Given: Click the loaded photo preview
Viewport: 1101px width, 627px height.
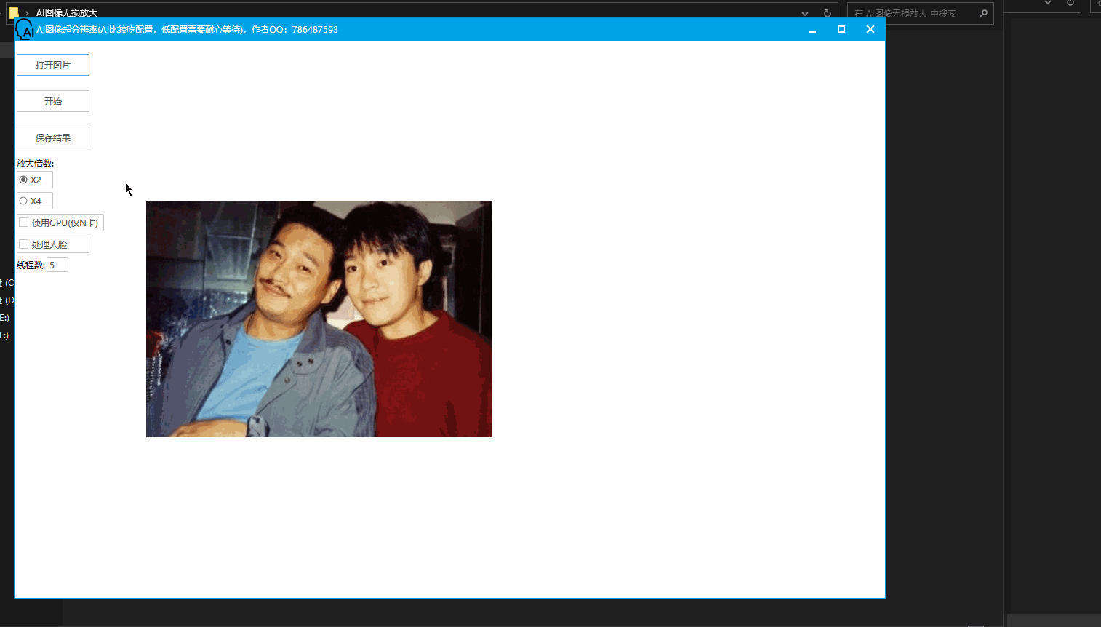Looking at the screenshot, I should (319, 319).
